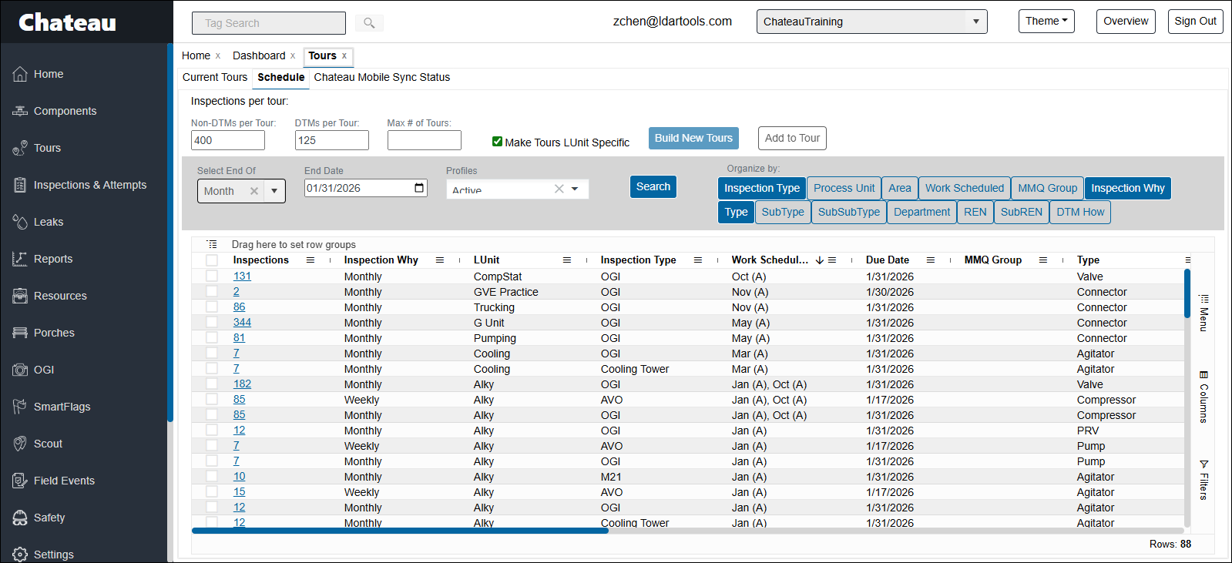
Task: Click the calendar icon in End Date field
Action: coord(419,188)
